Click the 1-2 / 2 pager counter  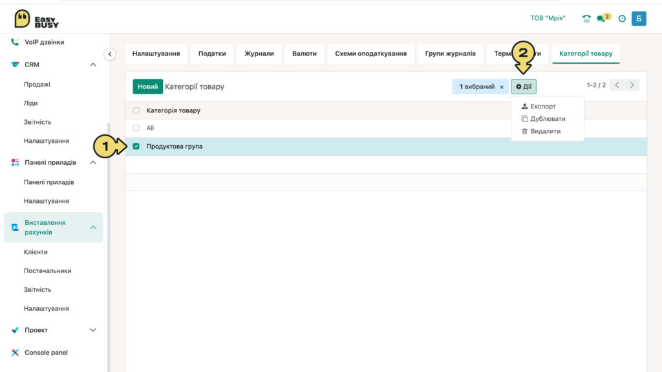596,85
